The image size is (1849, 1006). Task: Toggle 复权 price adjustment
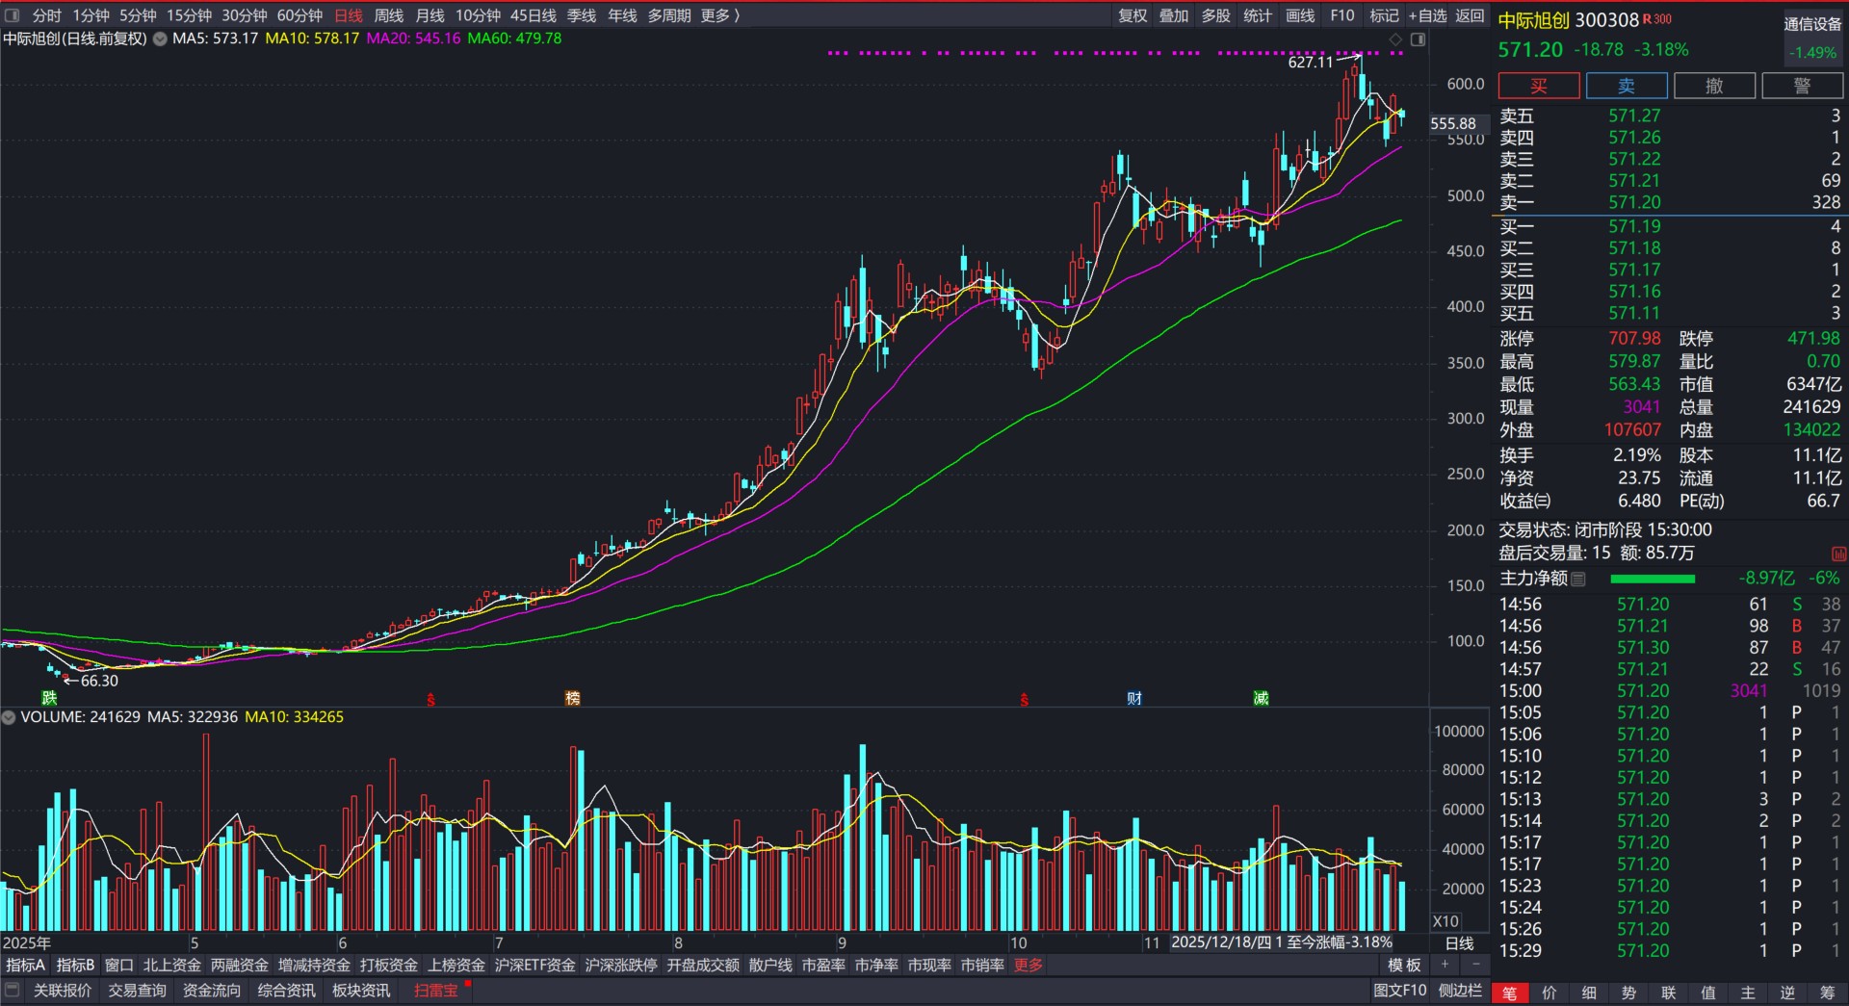1133,15
